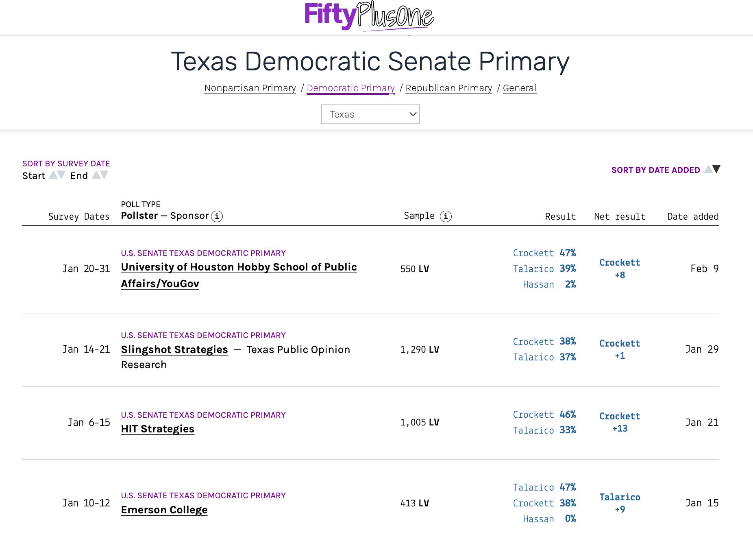Click the 550 LV sample value
753x554 pixels.
[x=415, y=269]
